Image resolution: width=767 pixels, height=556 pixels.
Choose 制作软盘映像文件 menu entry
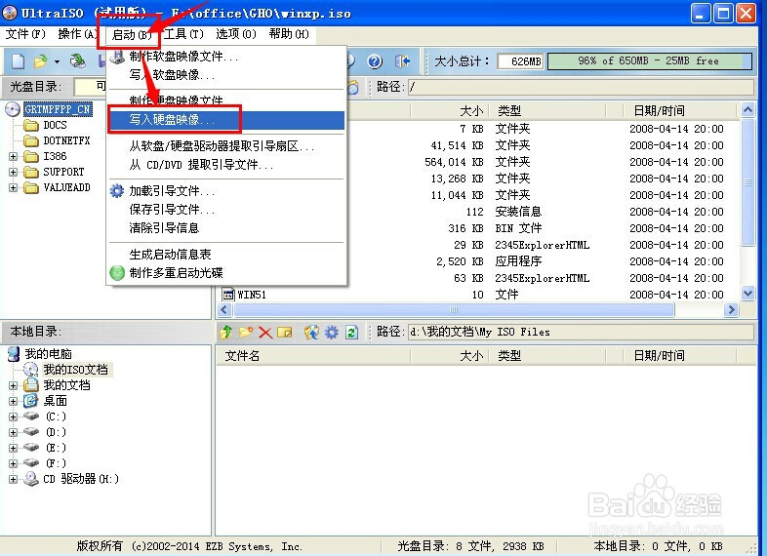pyautogui.click(x=226, y=57)
